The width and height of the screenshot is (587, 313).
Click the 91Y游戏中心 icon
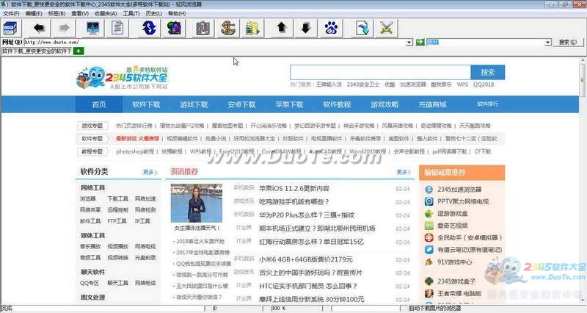(x=429, y=262)
